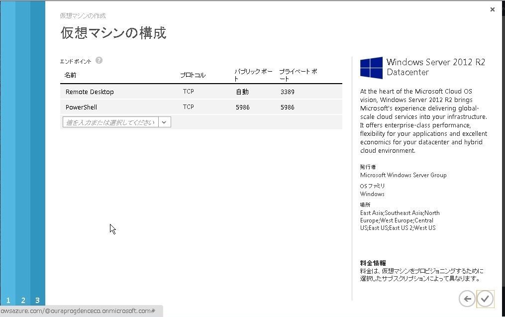Click the 名前 column header
Image resolution: width=505 pixels, height=317 pixels.
coord(70,75)
